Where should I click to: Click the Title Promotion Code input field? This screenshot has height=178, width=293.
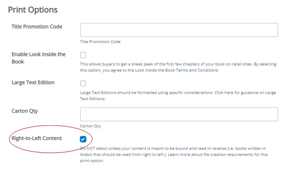pos(179,30)
